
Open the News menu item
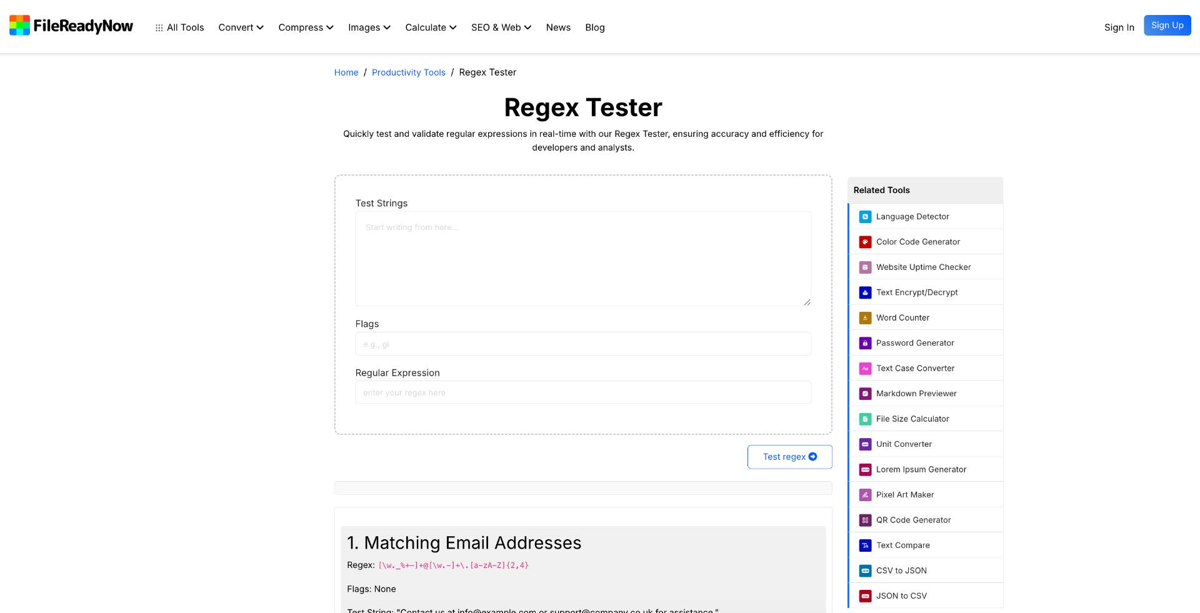pyautogui.click(x=558, y=27)
